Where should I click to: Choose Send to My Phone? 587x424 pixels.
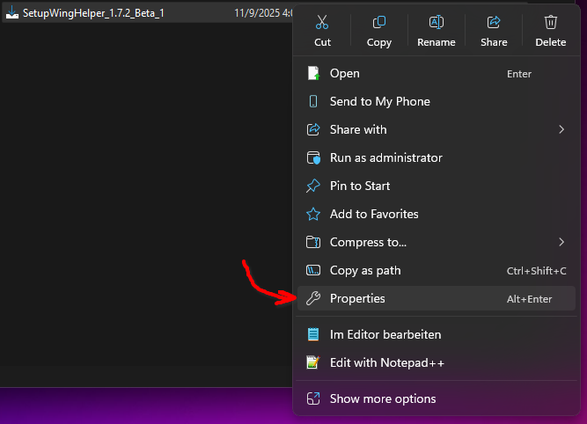pos(379,101)
